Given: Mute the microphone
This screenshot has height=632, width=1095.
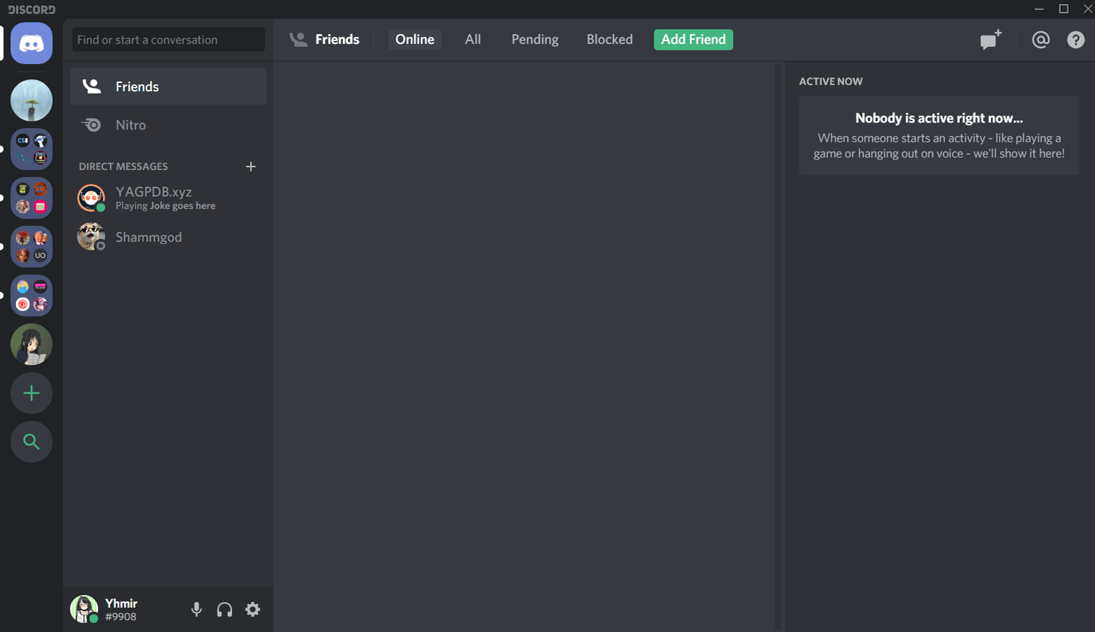Looking at the screenshot, I should point(197,610).
